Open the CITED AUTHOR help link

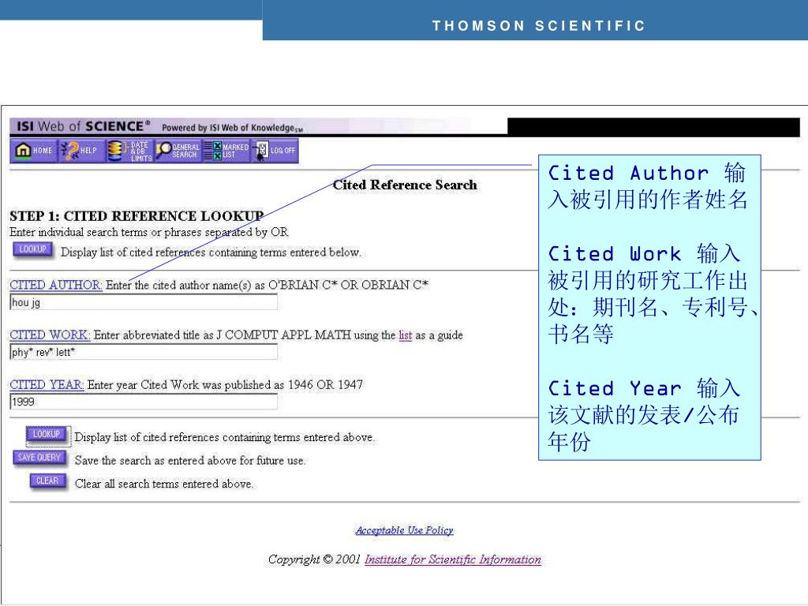tap(56, 285)
